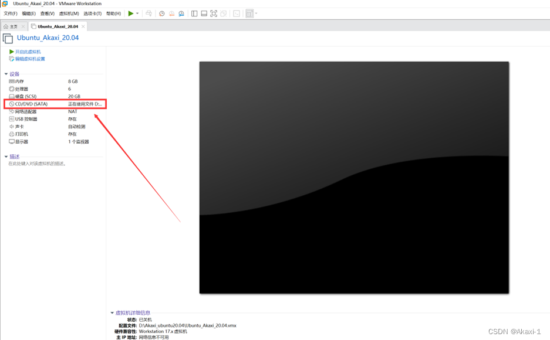Open the power options dropdown arrow
This screenshot has height=340, width=550.
tap(137, 13)
